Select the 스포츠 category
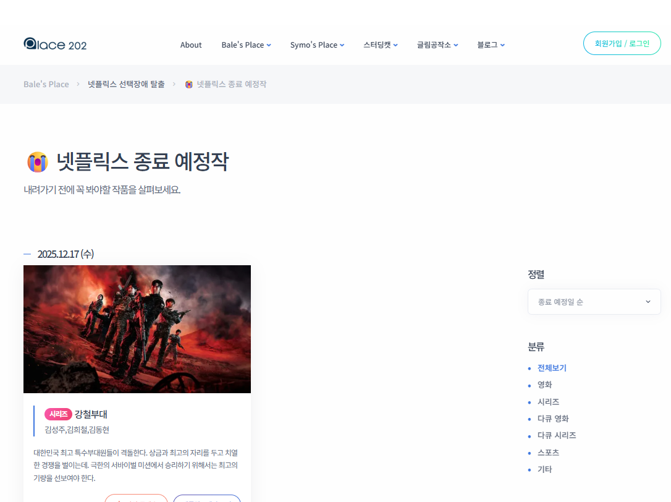 coord(547,452)
